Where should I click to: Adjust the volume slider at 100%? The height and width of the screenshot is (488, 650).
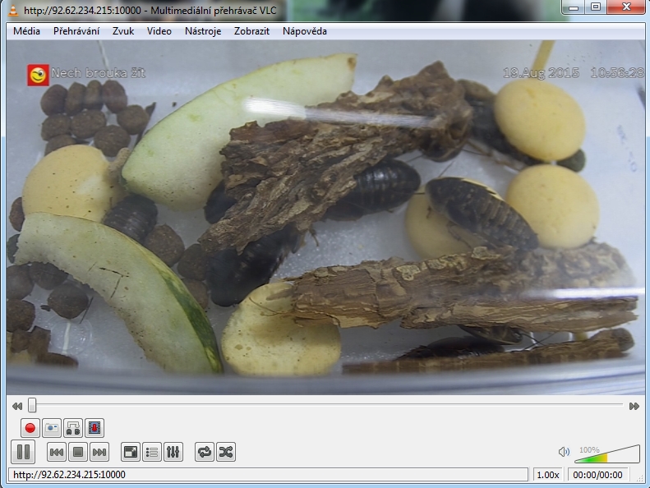(607, 454)
